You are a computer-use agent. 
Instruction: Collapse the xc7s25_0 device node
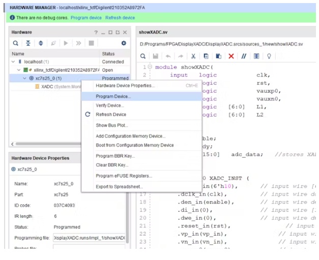point(24,78)
